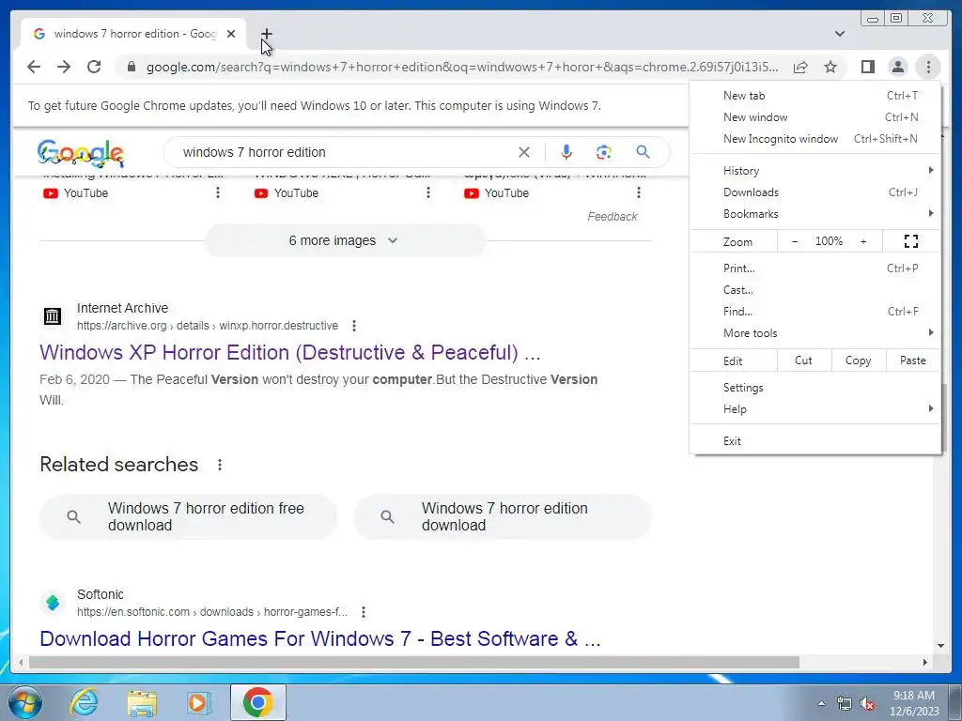The height and width of the screenshot is (721, 962).
Task: Open Settings from Chrome menu
Action: [x=816, y=388]
